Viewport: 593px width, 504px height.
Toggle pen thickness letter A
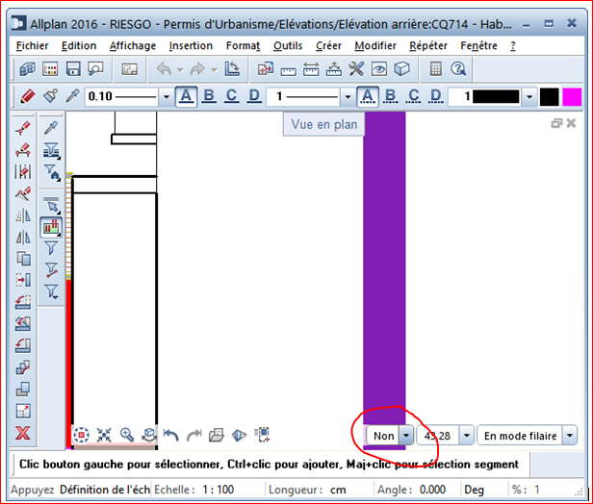point(186,96)
